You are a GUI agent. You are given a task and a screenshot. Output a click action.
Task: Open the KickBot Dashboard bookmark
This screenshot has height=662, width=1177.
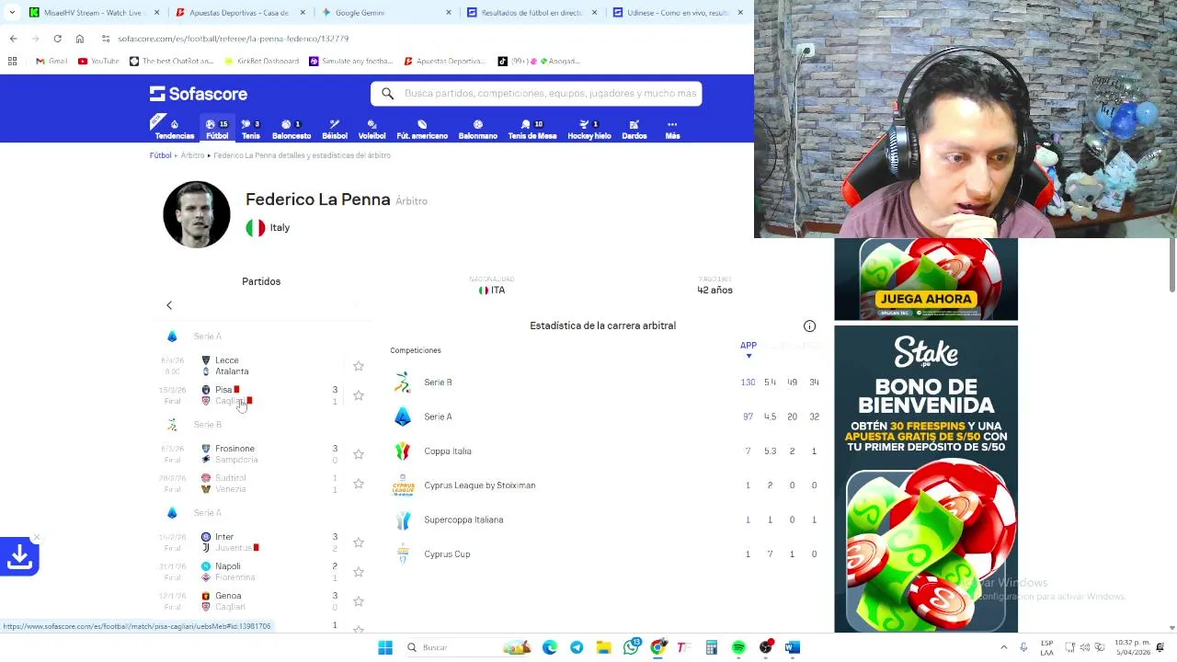point(261,62)
